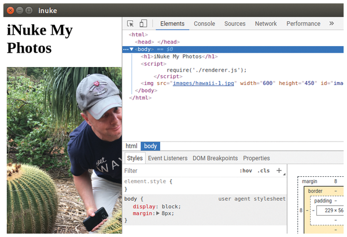Image resolution: width=347 pixels, height=237 pixels.
Task: Switch to the Styles pane tab
Action: click(135, 158)
